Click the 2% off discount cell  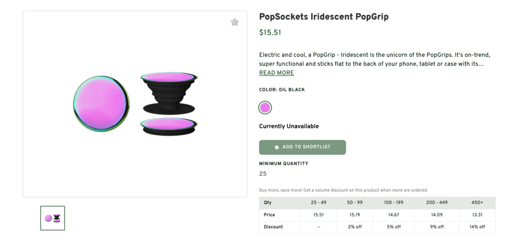355,227
